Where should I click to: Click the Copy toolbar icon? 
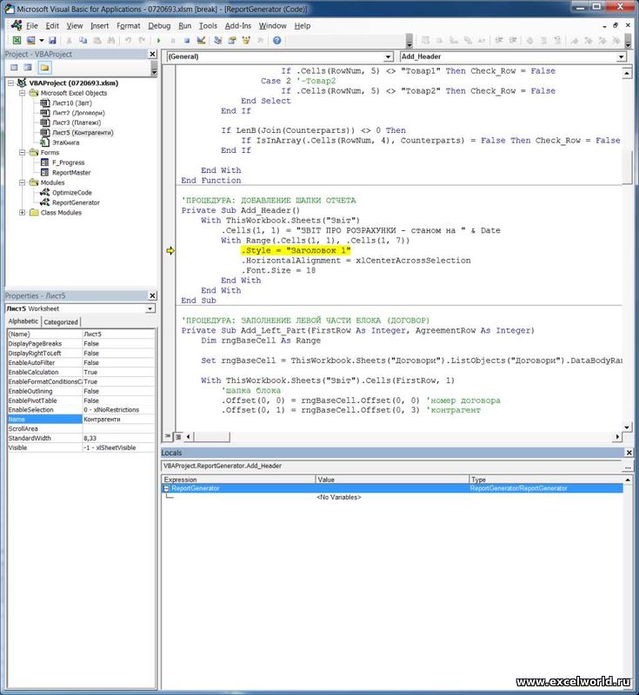(x=83, y=40)
